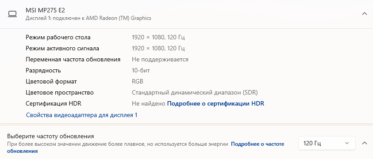
Task: Select the 10-бит bit depth value
Action: pyautogui.click(x=141, y=71)
